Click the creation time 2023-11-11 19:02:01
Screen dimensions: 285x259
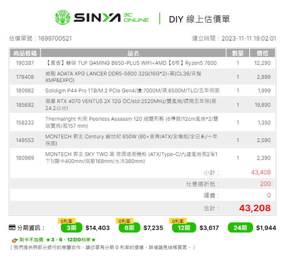point(249,38)
